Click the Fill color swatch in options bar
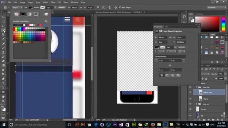The image size is (228, 128). point(31,7)
